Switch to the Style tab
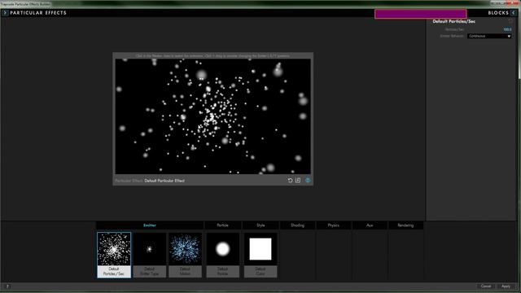The image size is (521, 293). [x=260, y=225]
